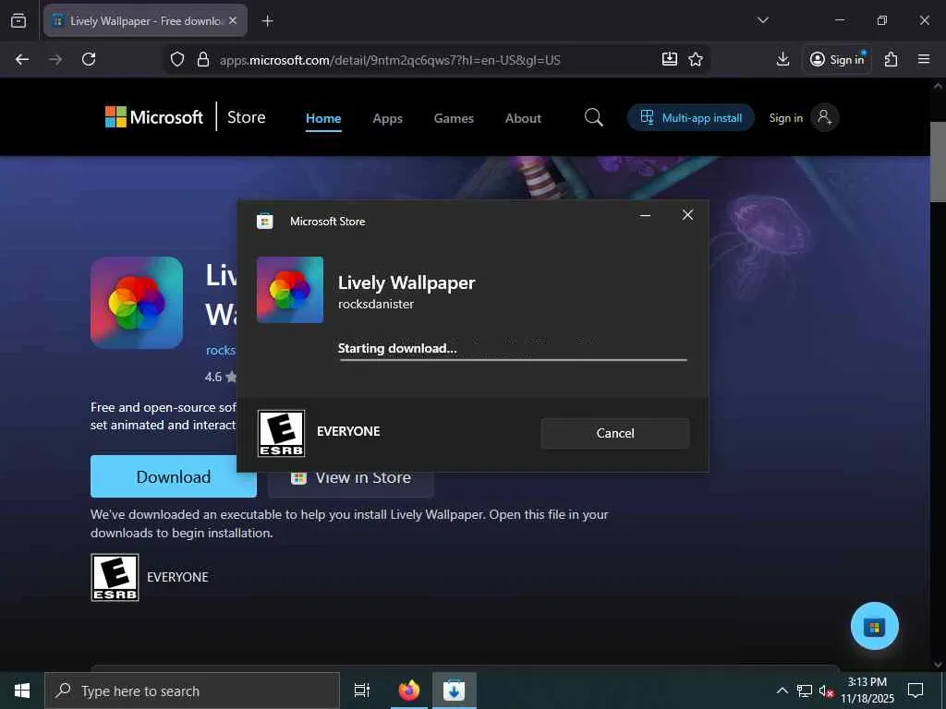Click the Multi-app install button

click(691, 117)
